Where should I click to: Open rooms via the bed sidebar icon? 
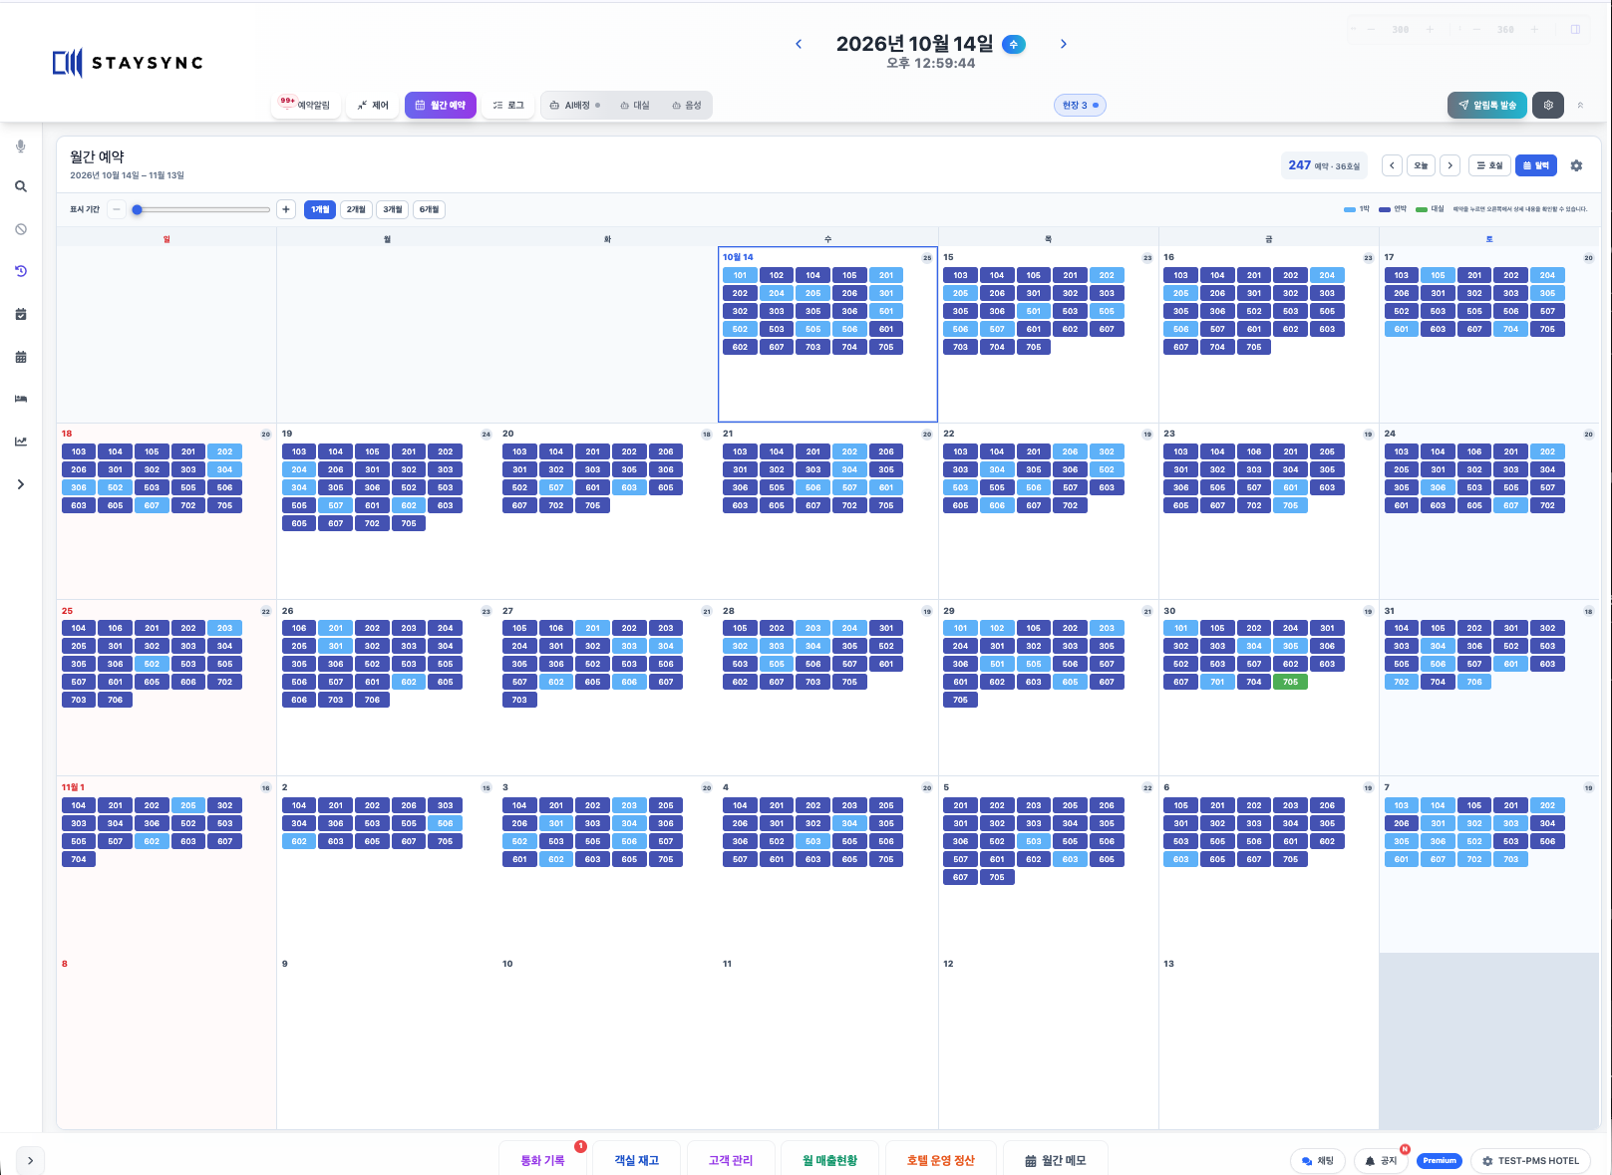tap(21, 399)
